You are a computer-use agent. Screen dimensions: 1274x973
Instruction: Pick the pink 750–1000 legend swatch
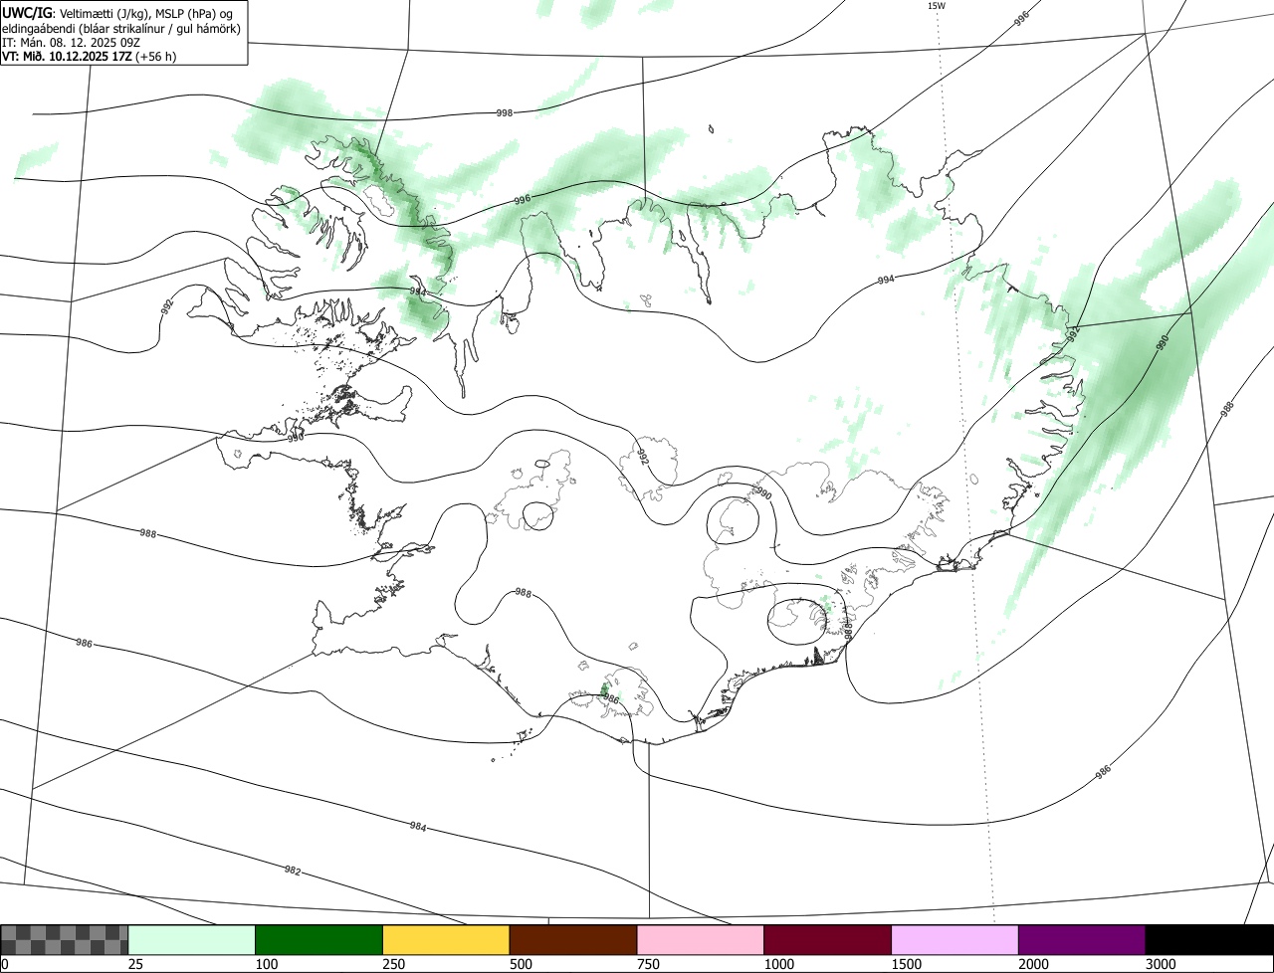click(701, 940)
